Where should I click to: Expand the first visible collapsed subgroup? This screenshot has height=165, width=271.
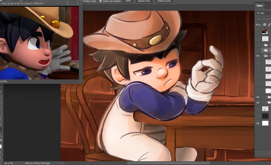pos(266,97)
